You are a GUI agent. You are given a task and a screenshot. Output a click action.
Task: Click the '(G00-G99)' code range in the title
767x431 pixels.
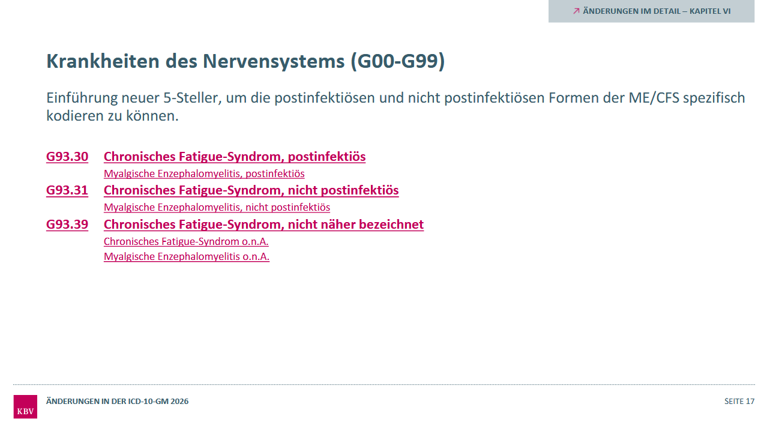tap(398, 61)
